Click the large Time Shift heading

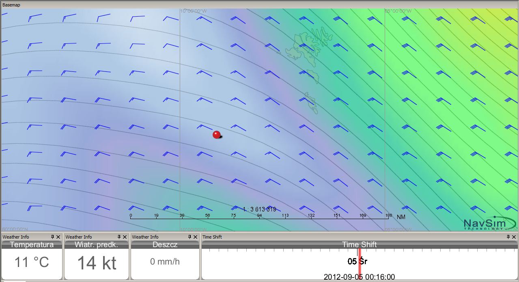(360, 245)
